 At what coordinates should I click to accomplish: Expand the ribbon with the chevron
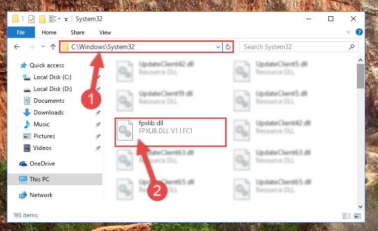pyautogui.click(x=348, y=32)
